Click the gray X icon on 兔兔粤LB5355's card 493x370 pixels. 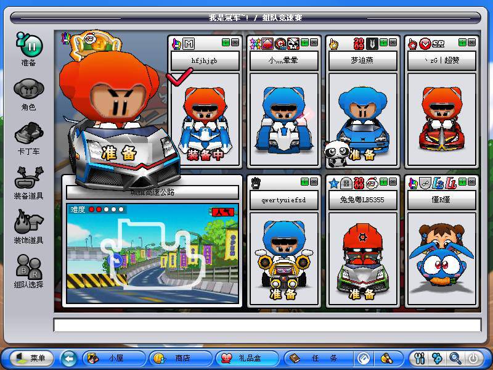(x=393, y=181)
